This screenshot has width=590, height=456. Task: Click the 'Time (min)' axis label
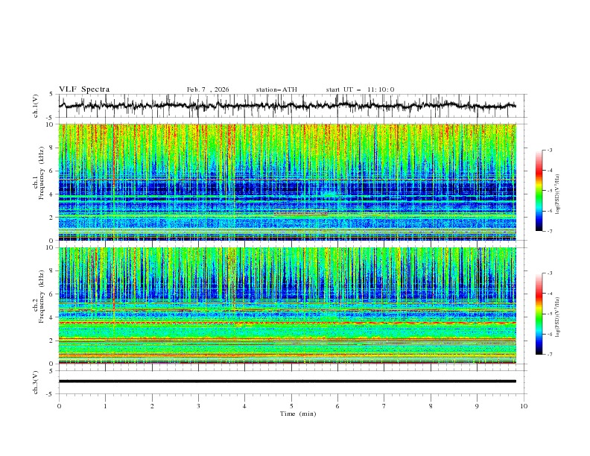tap(298, 414)
